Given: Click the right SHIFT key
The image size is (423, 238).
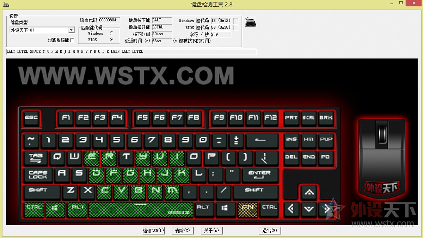Looking at the screenshot, I should (256, 192).
